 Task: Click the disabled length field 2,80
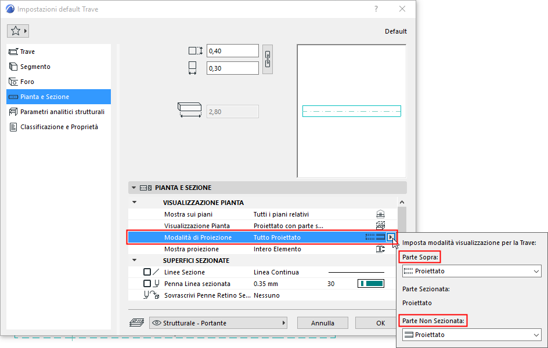232,112
